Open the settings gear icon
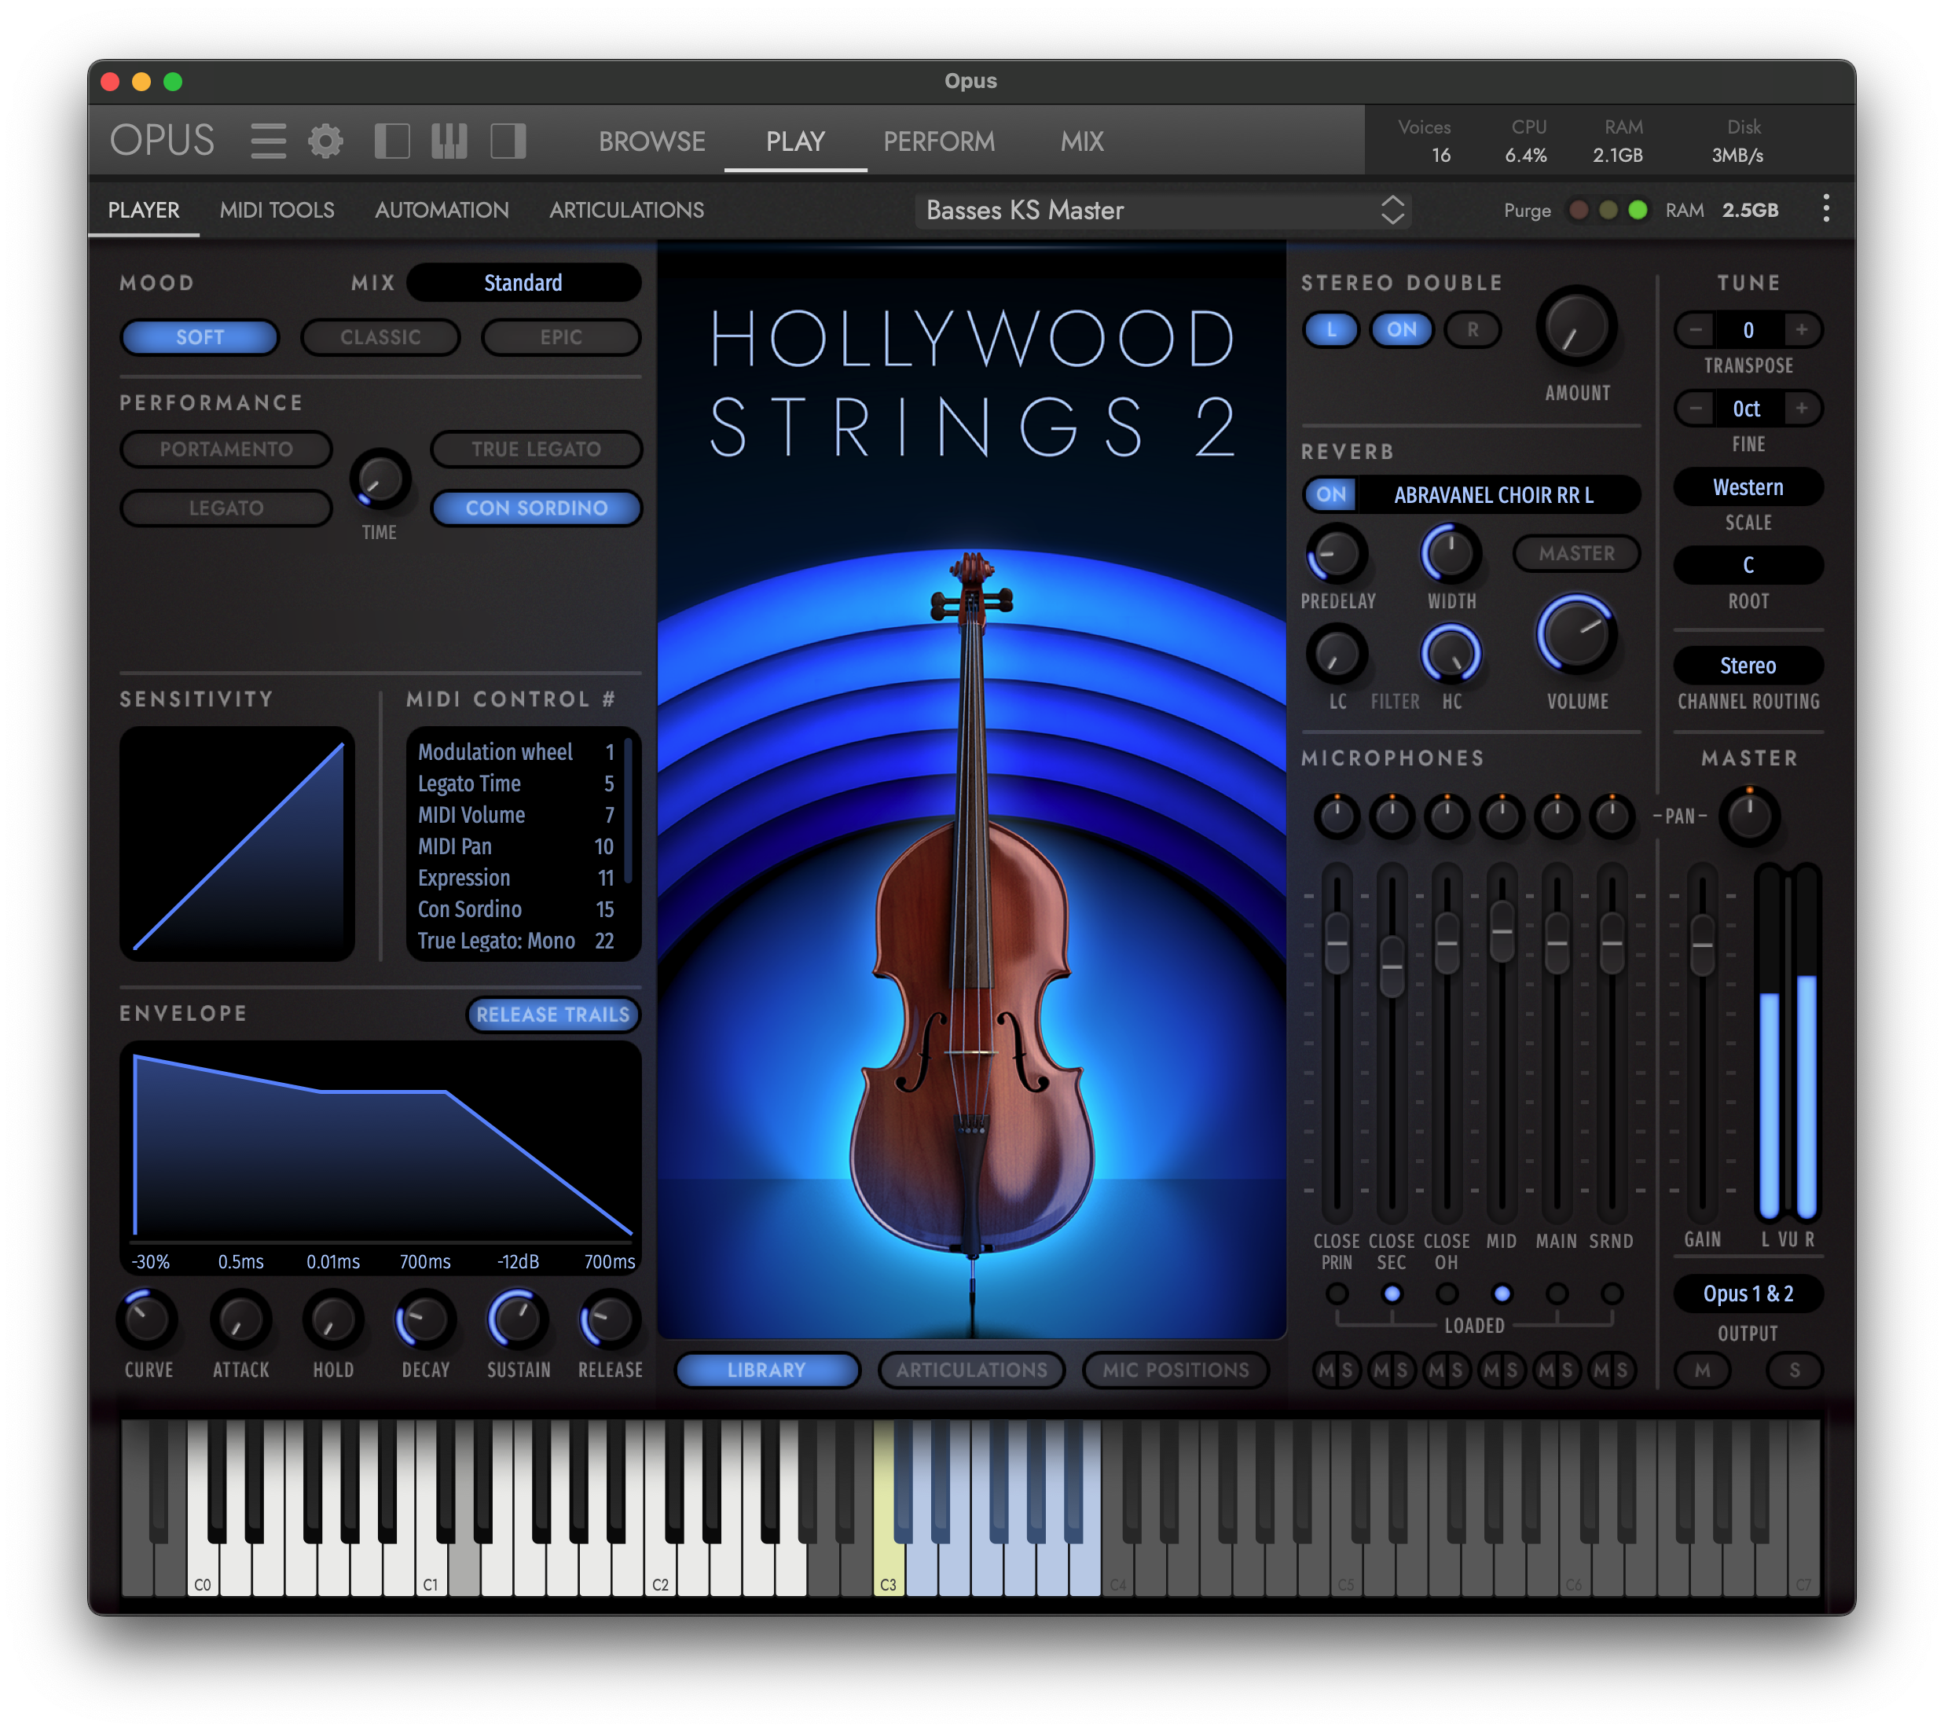The height and width of the screenshot is (1732, 1944). click(x=325, y=141)
